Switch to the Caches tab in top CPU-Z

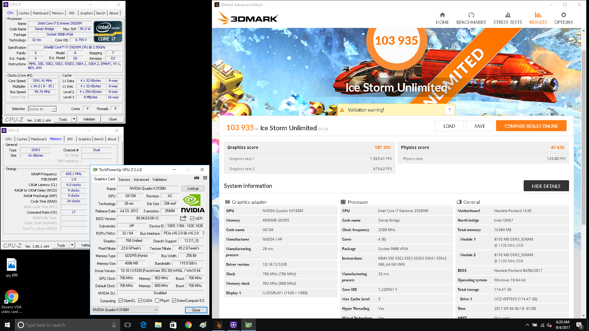tap(24, 13)
